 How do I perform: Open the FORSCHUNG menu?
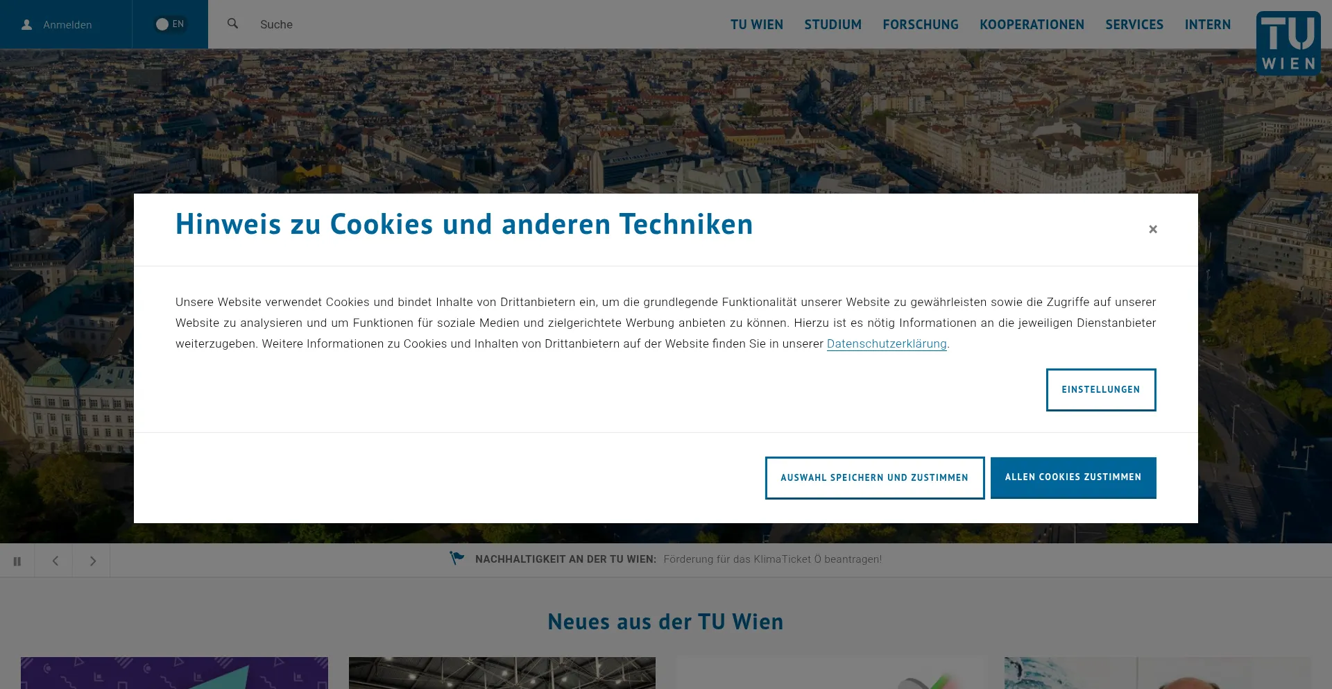coord(921,25)
